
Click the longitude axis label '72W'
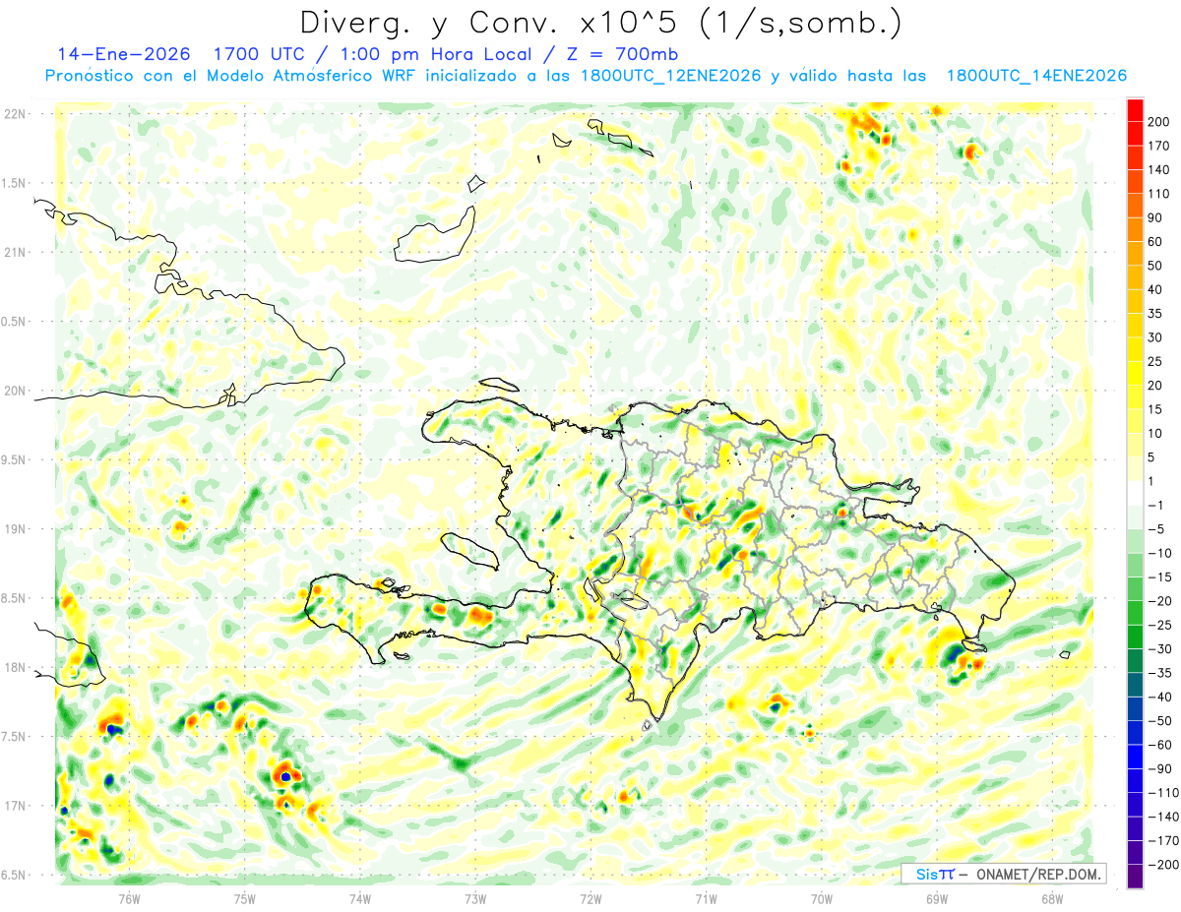590,898
